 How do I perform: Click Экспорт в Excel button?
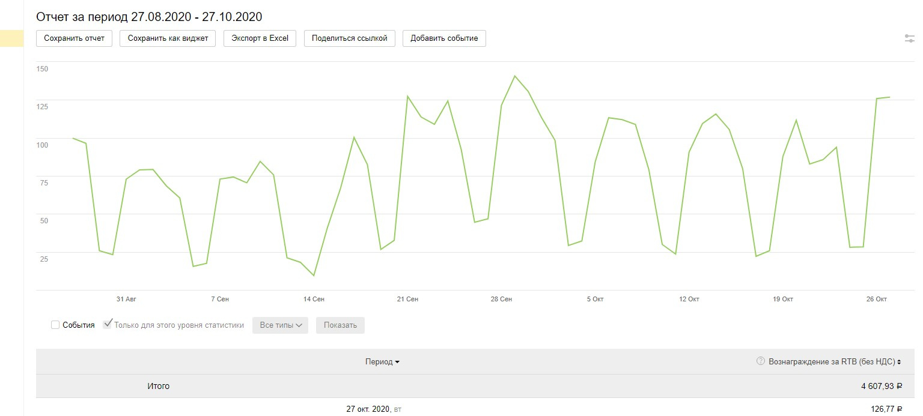[260, 38]
